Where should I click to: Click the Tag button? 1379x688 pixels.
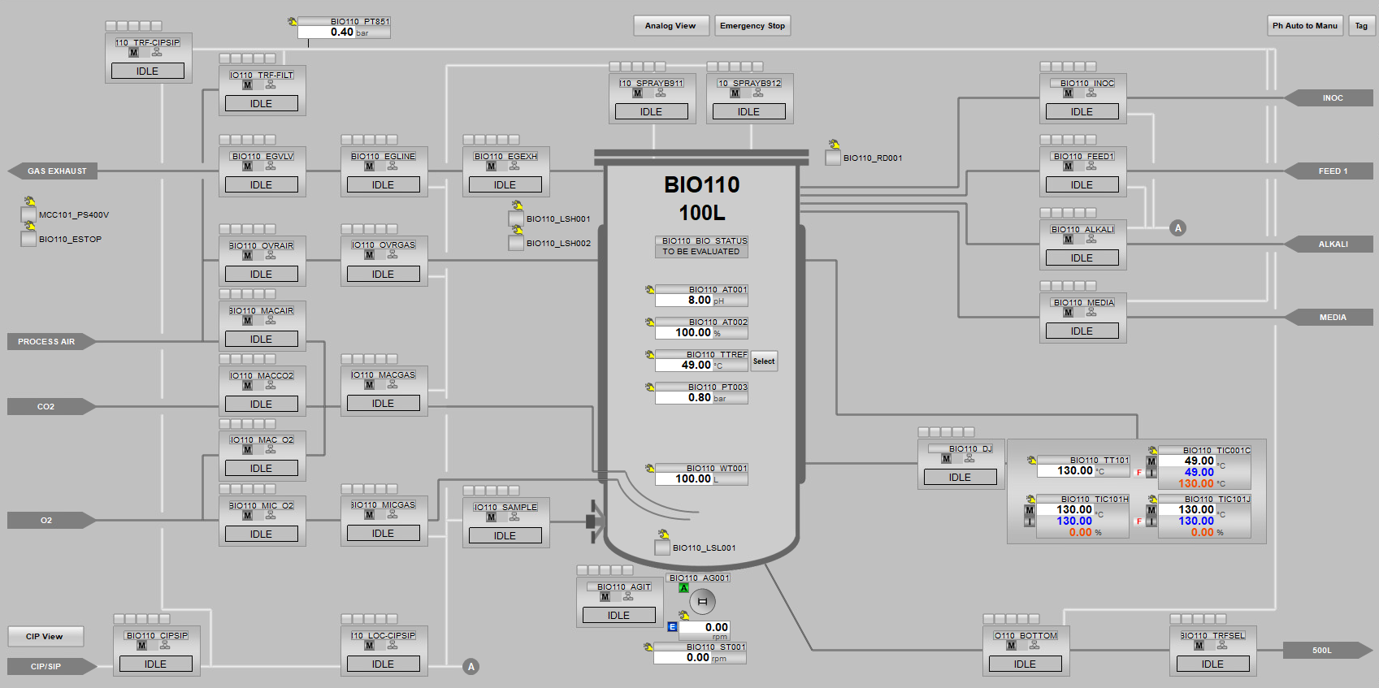coord(1361,26)
